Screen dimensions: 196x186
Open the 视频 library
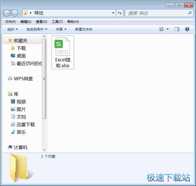21,102
